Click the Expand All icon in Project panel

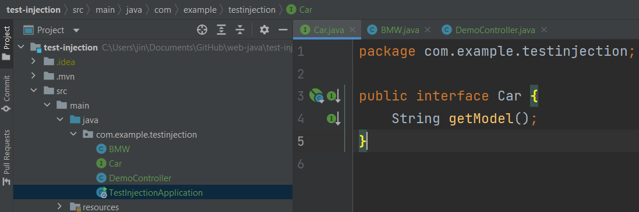[221, 30]
